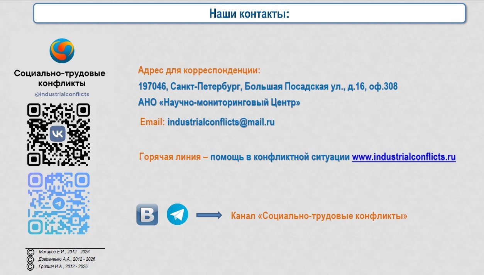This screenshot has width=484, height=275.
Task: Click the «Горячая линия –» text
Action: coord(174,157)
